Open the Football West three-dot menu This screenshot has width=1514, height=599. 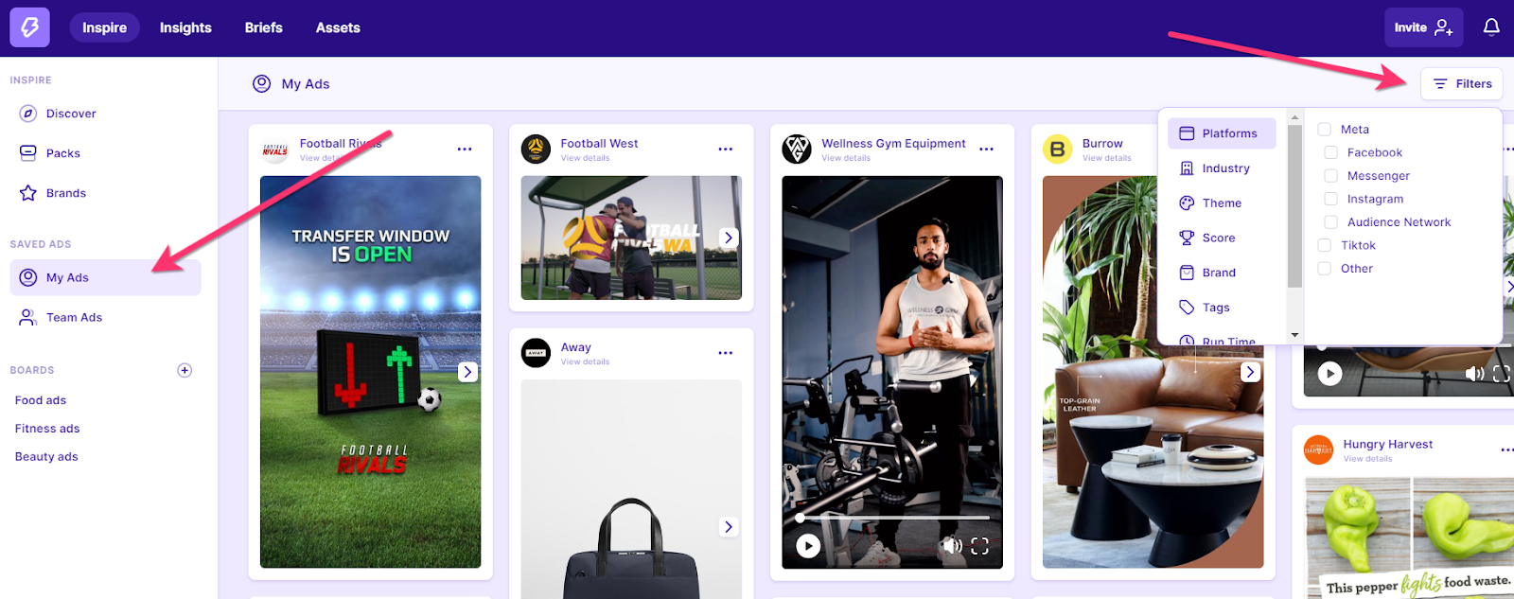726,149
